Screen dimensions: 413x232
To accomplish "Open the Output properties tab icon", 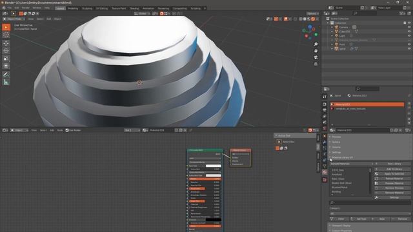I will (x=325, y=110).
